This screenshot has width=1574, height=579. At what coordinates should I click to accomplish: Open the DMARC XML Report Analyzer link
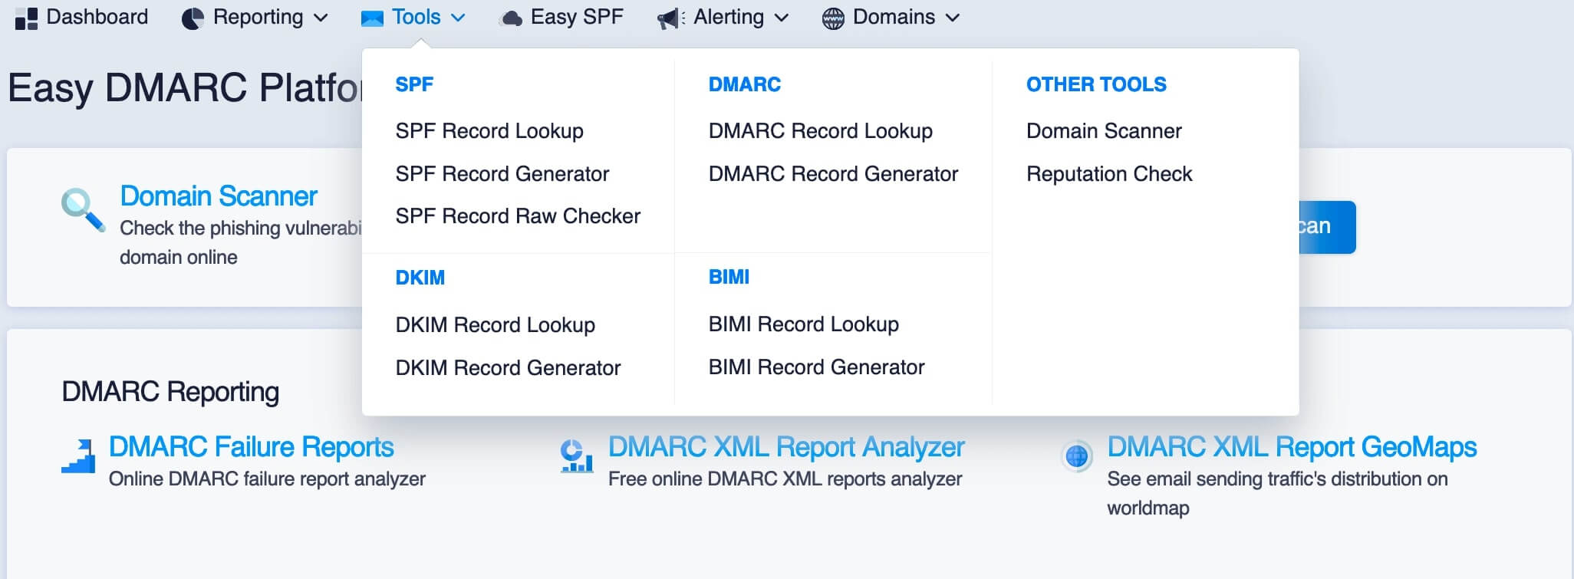pyautogui.click(x=786, y=447)
